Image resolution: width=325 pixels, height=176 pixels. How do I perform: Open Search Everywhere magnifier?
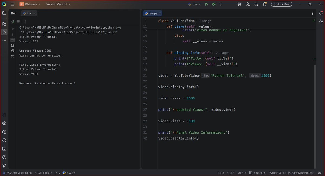click(256, 4)
